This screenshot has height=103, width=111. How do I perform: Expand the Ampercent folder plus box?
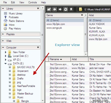click(10, 71)
